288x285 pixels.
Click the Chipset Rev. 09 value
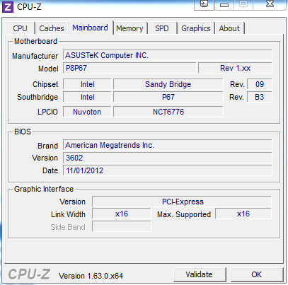(x=260, y=84)
